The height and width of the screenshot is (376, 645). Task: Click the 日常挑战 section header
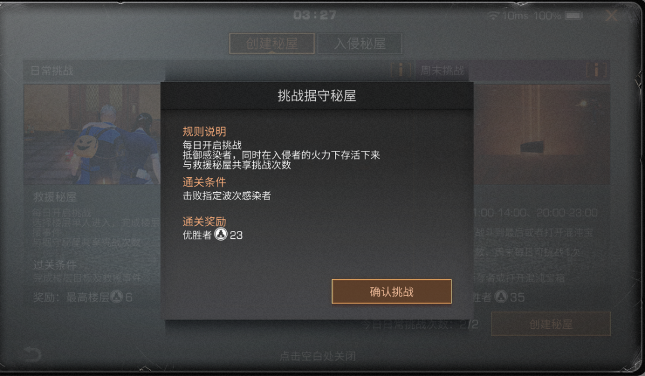click(52, 70)
